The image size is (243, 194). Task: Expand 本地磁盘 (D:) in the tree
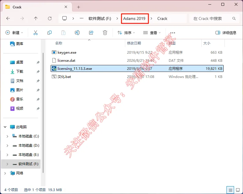coord(7,145)
